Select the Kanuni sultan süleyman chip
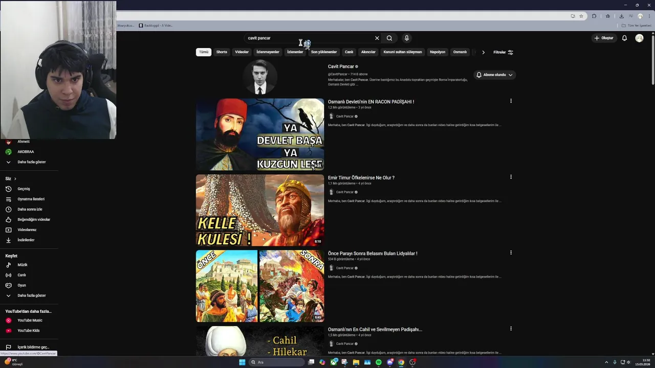 pos(403,52)
